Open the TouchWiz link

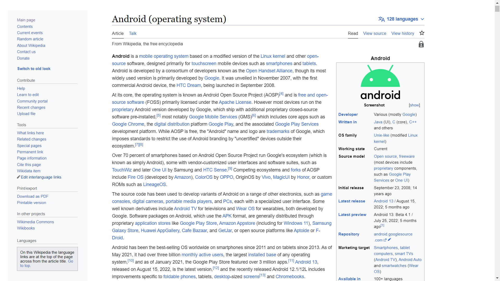click(122, 170)
